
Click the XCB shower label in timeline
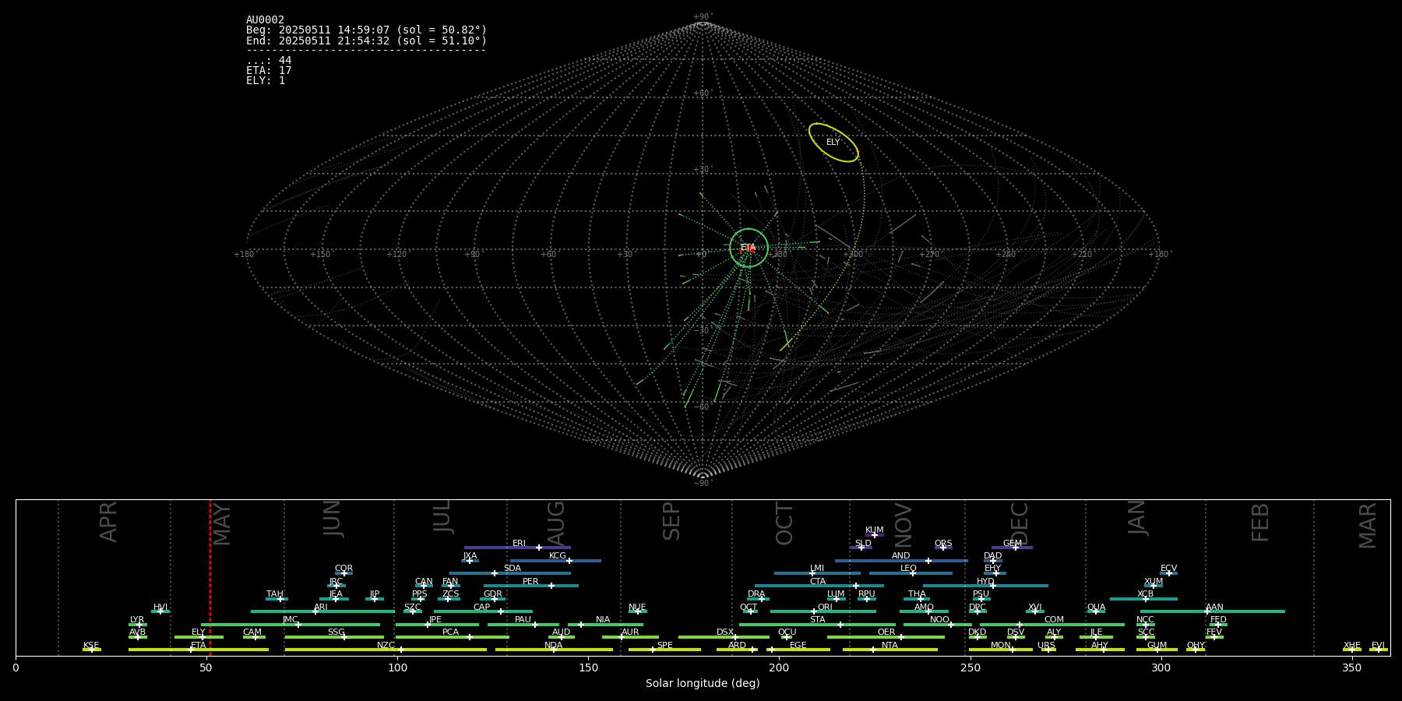point(1146,594)
